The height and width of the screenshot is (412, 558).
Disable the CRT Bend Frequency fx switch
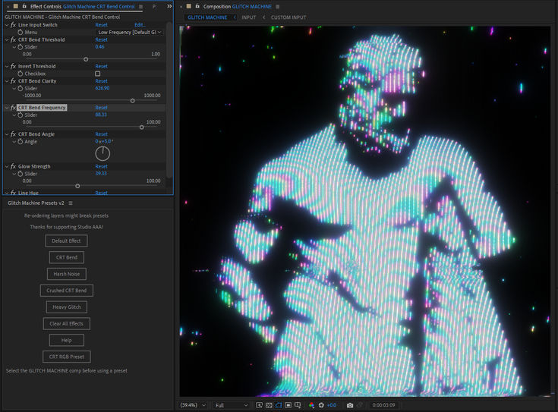pos(13,108)
